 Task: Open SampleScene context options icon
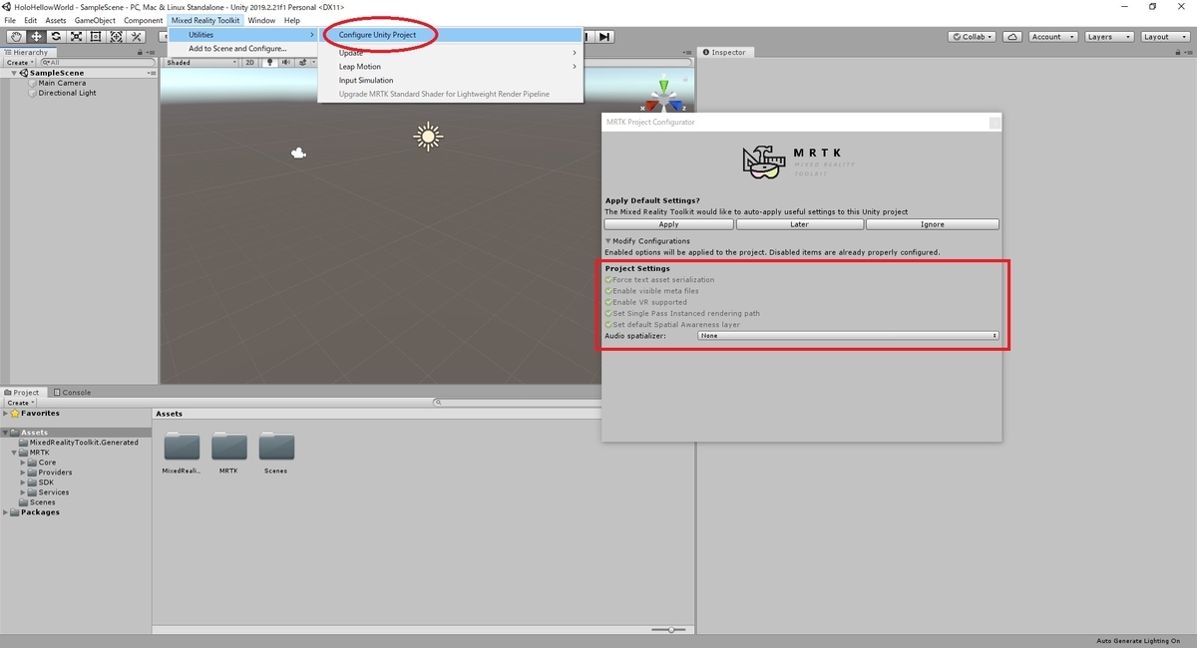tap(150, 73)
